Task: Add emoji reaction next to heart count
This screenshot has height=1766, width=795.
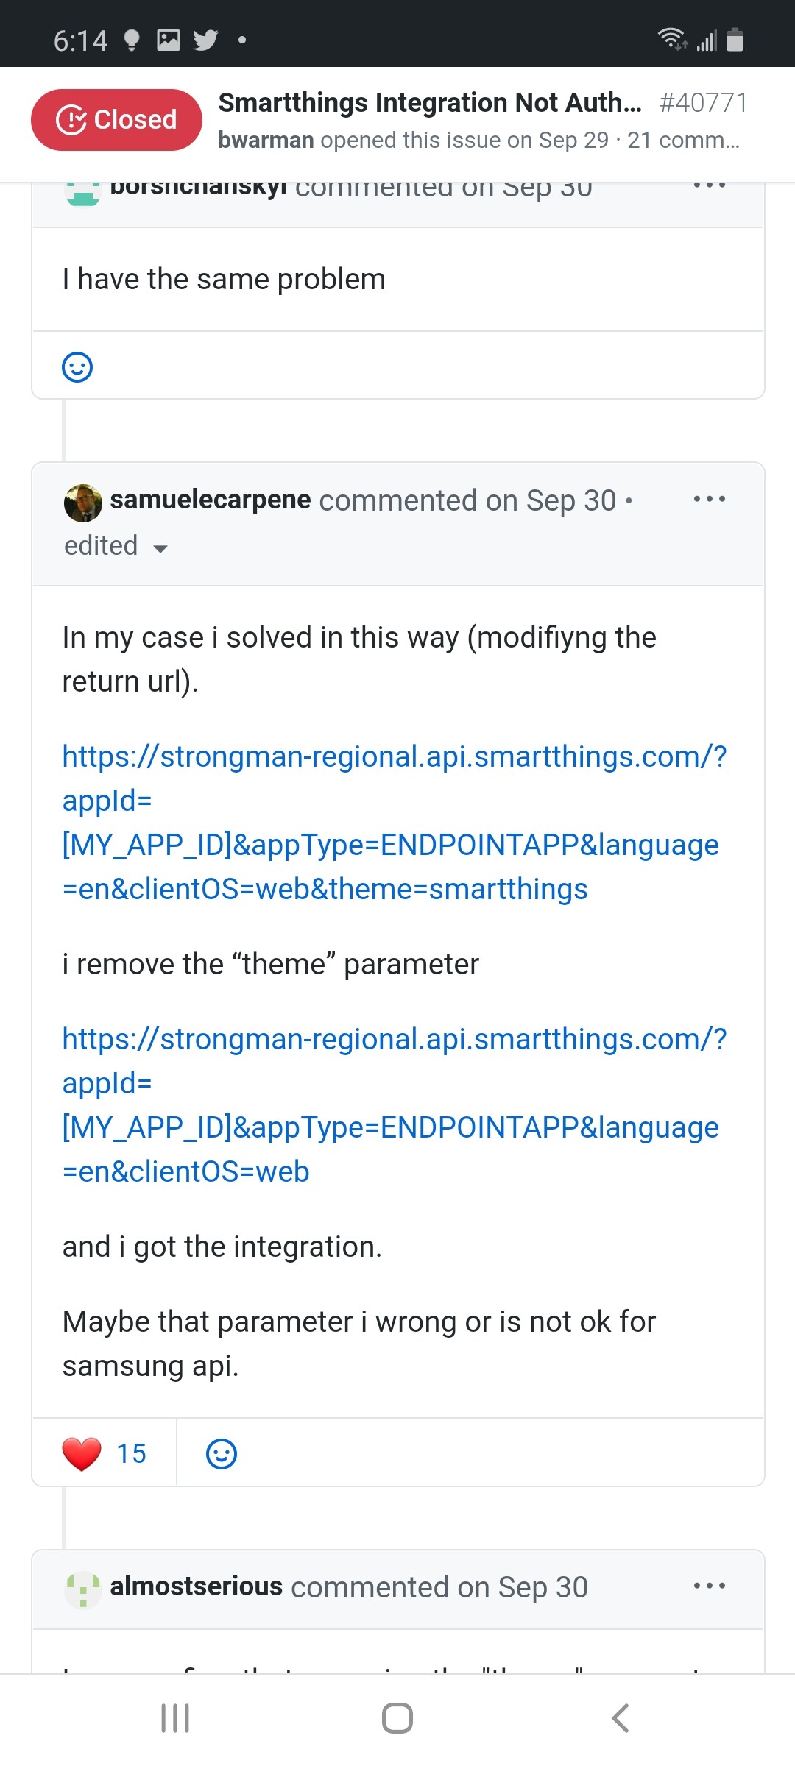Action: click(222, 1454)
